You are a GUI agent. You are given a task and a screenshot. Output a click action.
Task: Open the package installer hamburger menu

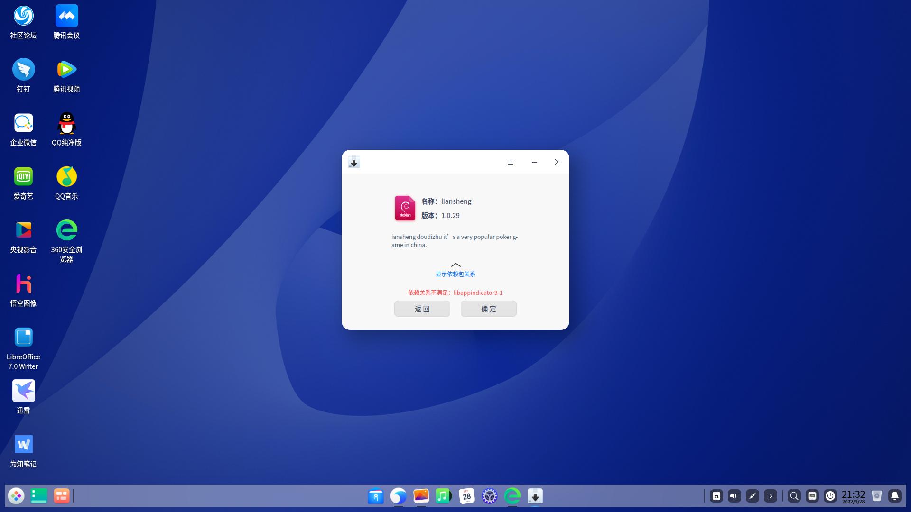point(510,162)
